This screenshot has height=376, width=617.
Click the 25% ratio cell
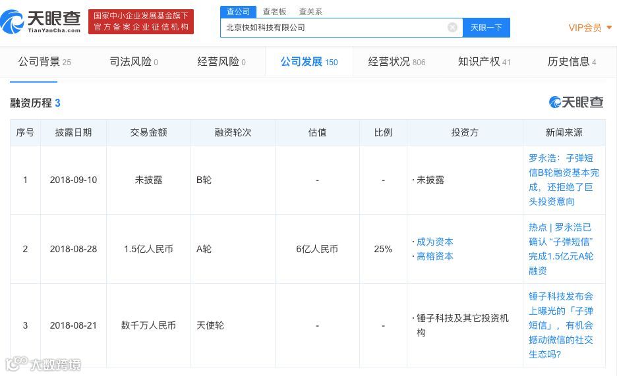(x=383, y=249)
